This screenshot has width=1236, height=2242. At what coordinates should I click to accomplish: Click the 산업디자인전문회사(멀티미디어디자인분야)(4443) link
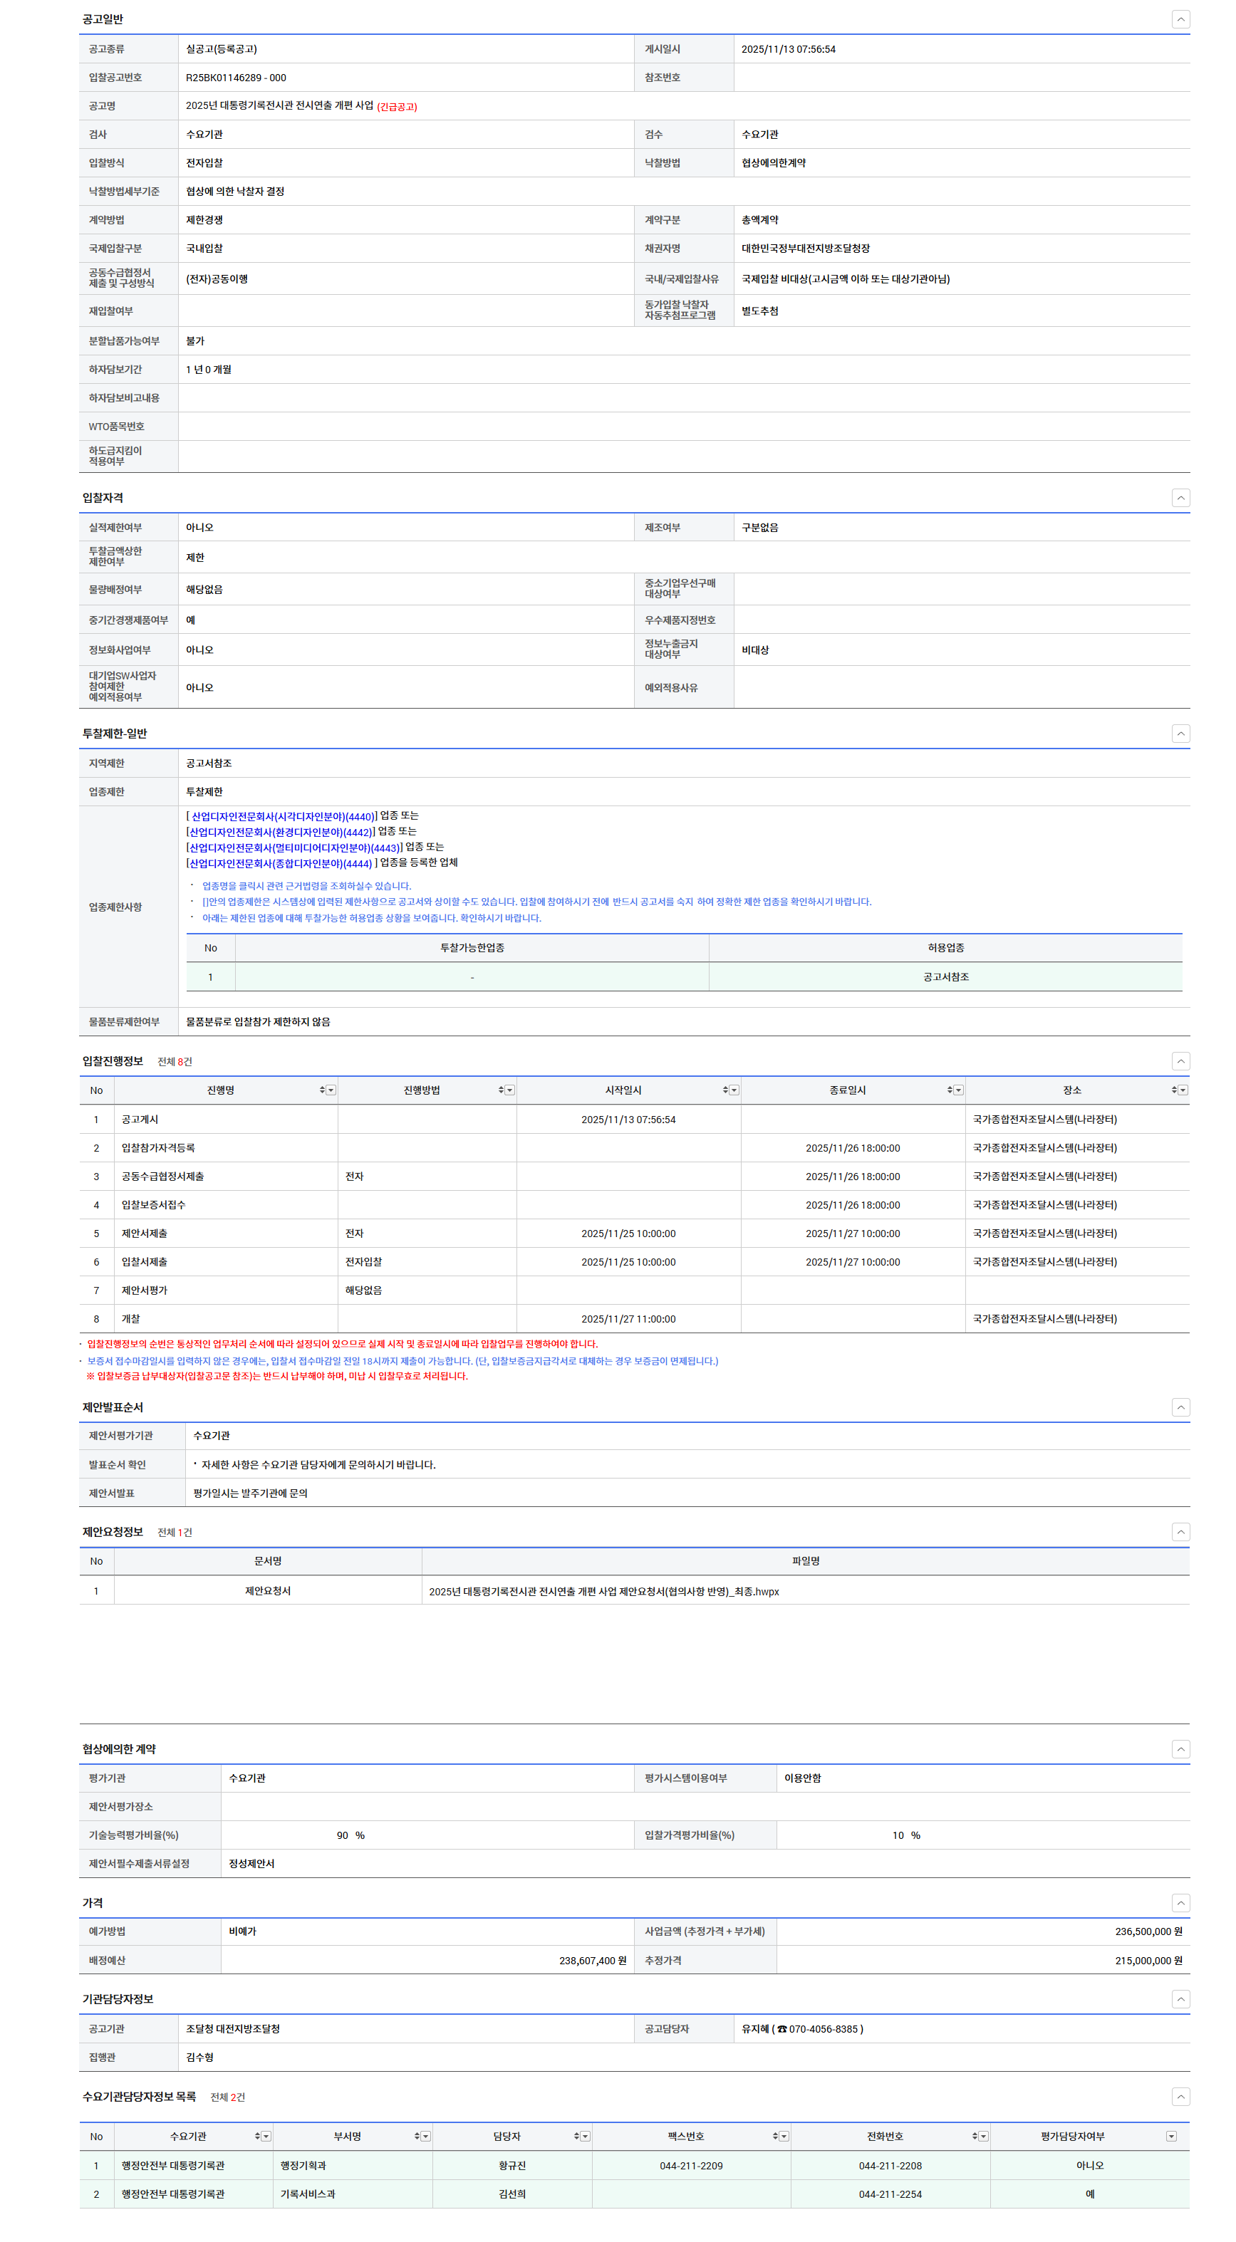(294, 848)
